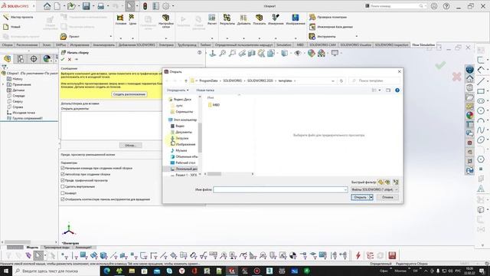Screen dimensions: 490x276
Task: Click the Новый project icon in ribbon
Action: pyautogui.click(x=12, y=27)
